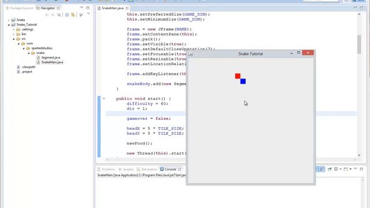The image size is (370, 208).
Task: Click the editor scroll-down arrow
Action: [x=359, y=155]
